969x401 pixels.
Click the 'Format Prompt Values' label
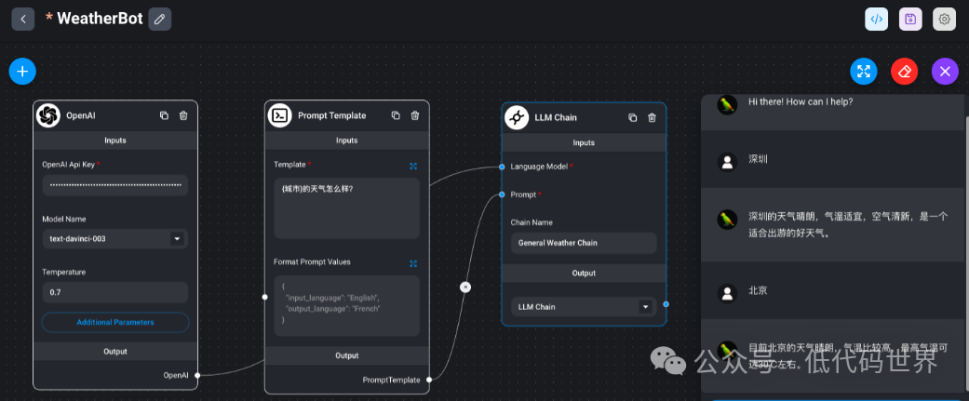coord(312,262)
